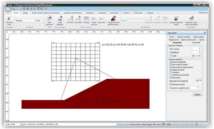Image resolution: width=214 pixels, height=129 pixels.
Task: Open Gestione testi text formatting tool
Action: click(9, 21)
